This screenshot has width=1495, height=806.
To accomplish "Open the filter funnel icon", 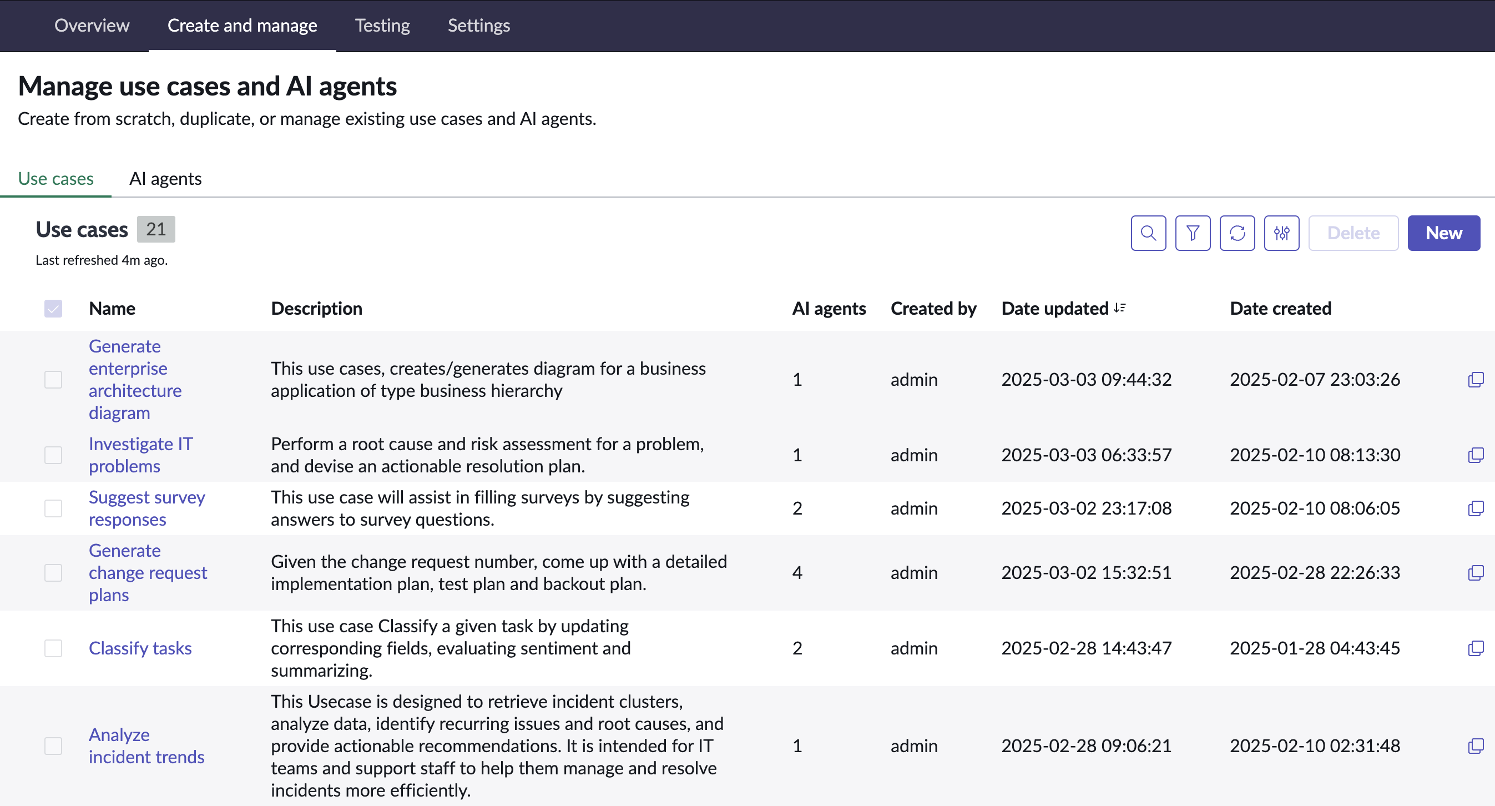I will tap(1193, 233).
